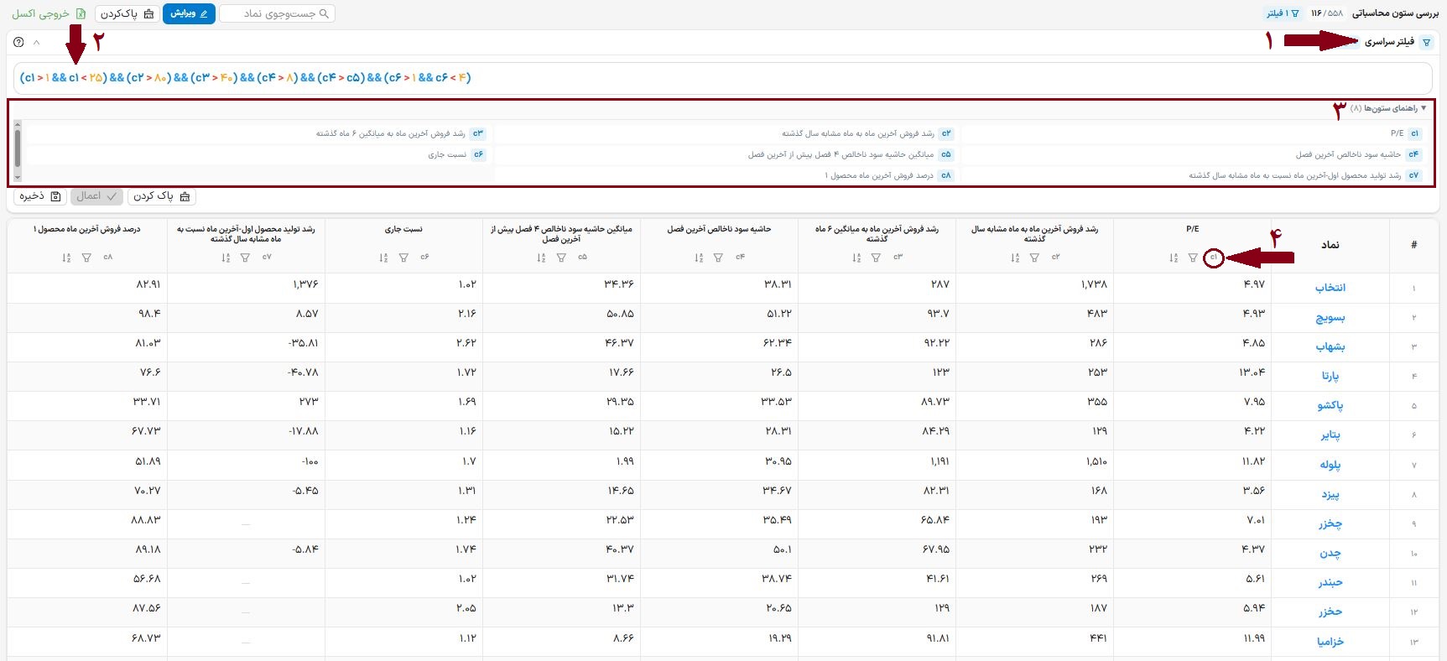Open the پارتا symbol link

point(1330,376)
